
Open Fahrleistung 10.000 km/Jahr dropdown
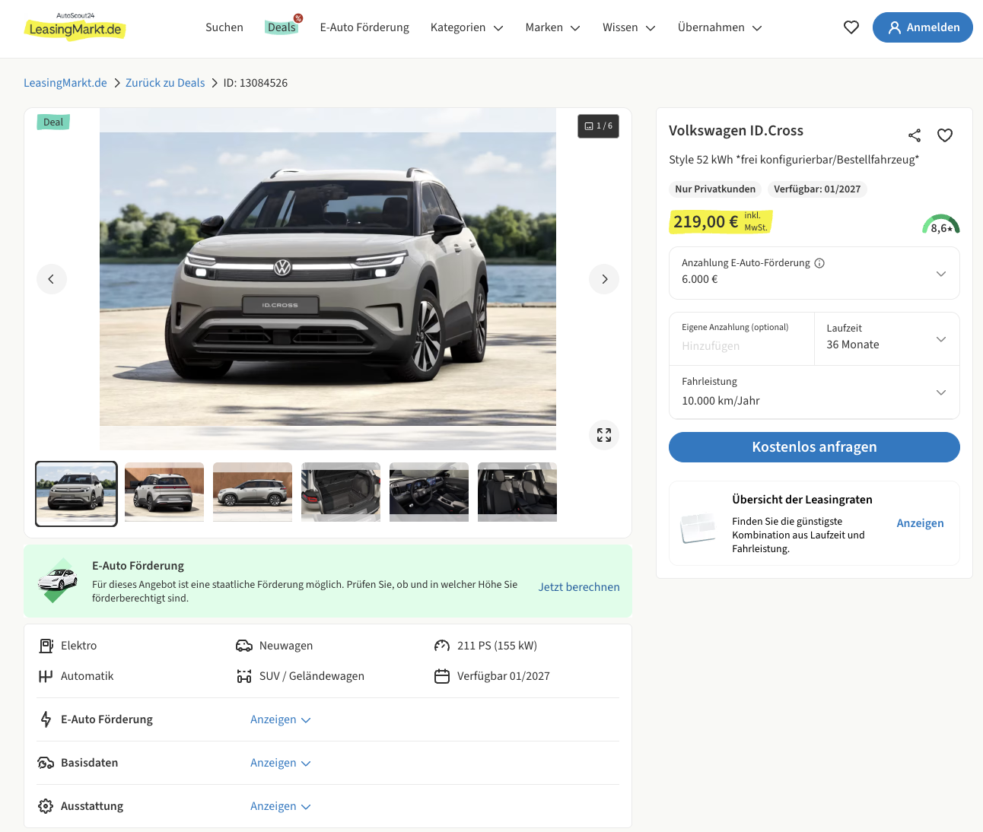[814, 392]
